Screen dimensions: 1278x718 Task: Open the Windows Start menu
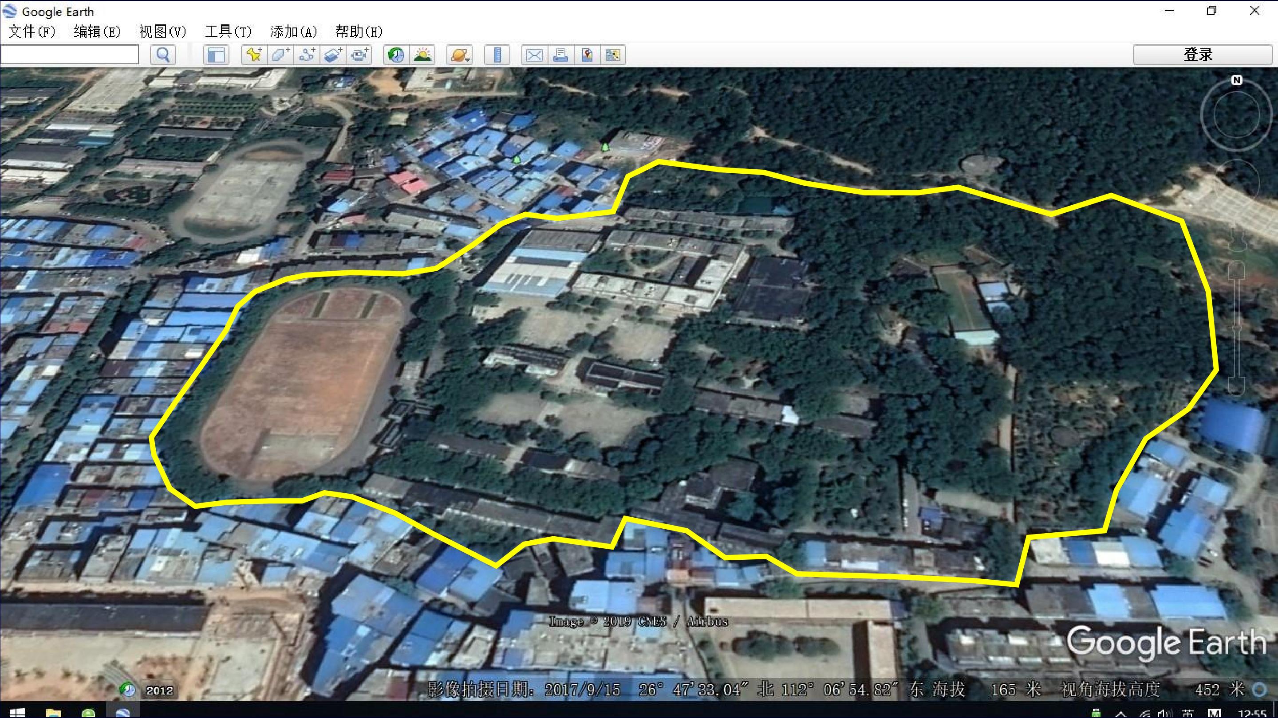coord(17,713)
